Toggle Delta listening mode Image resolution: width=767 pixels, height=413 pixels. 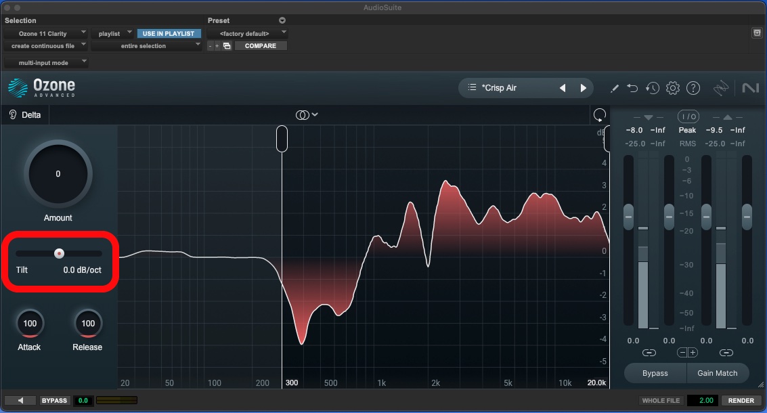25,115
